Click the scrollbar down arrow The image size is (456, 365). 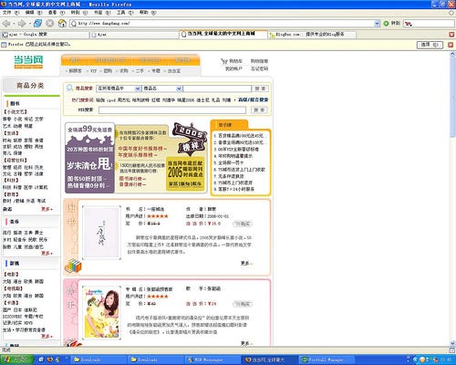tap(452, 343)
